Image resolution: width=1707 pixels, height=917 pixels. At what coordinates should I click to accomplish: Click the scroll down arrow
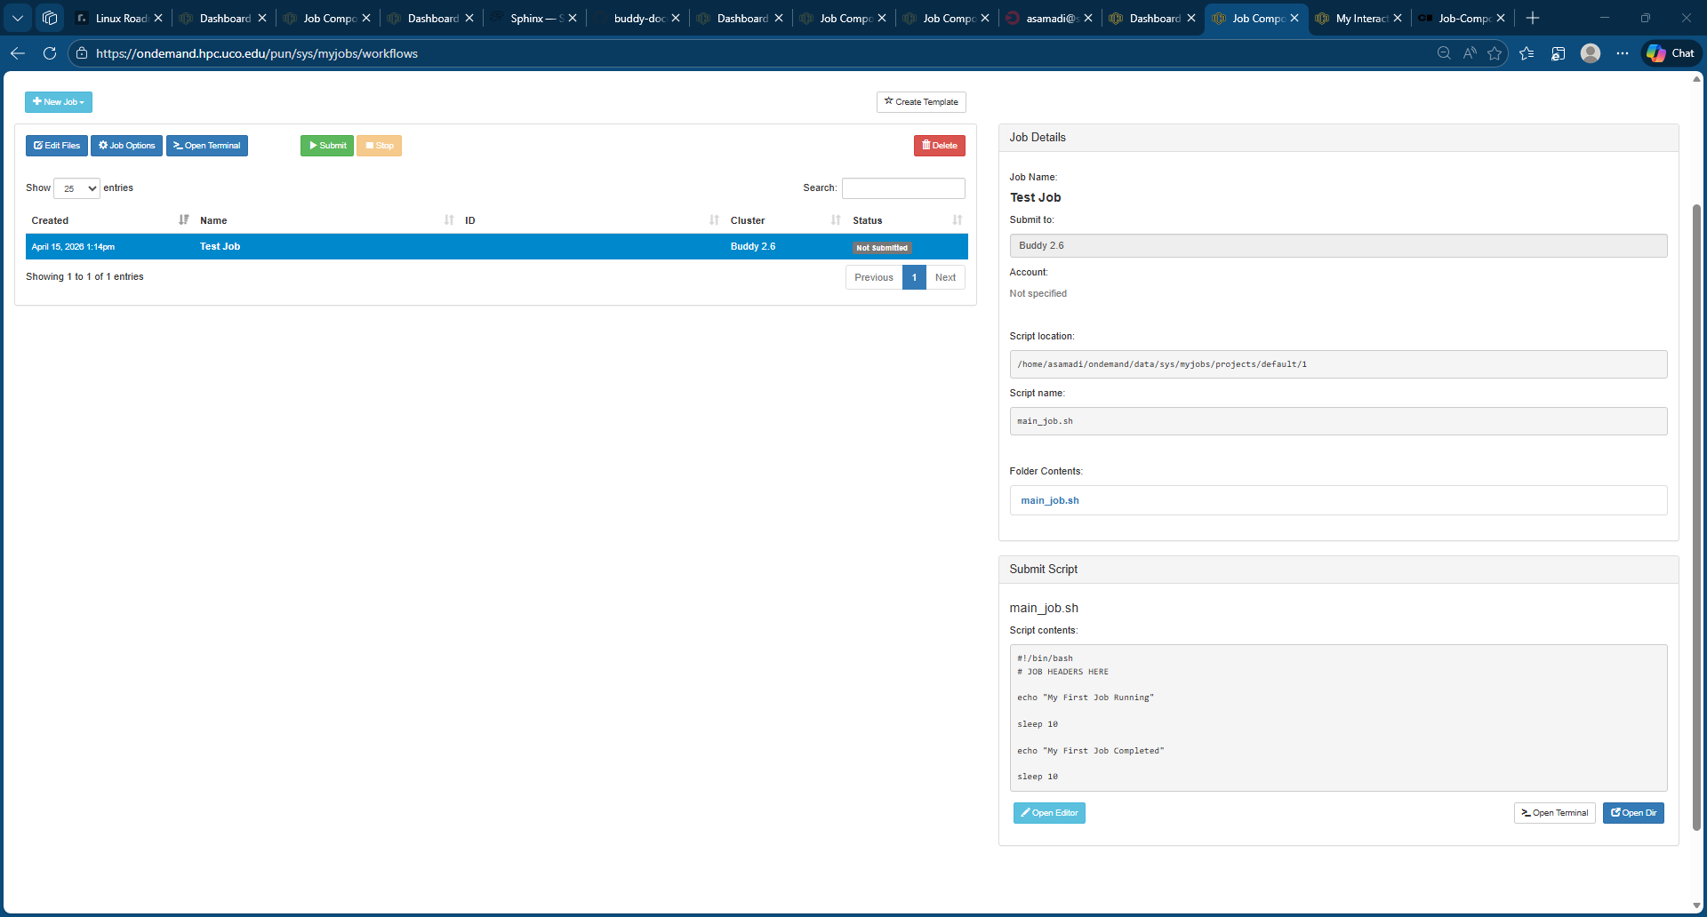tap(1696, 905)
